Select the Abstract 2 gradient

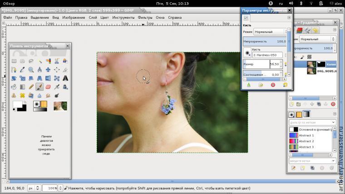pyautogui.click(x=306, y=141)
